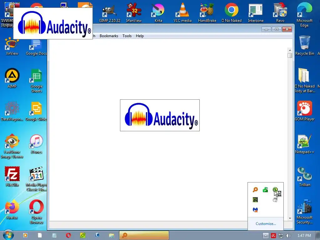This screenshot has height=240, width=320.
Task: Close the viewer window
Action: pyautogui.click(x=287, y=29)
